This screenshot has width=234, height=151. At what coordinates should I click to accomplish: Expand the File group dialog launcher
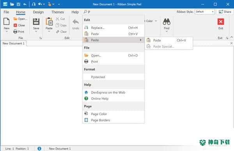pos(41,38)
